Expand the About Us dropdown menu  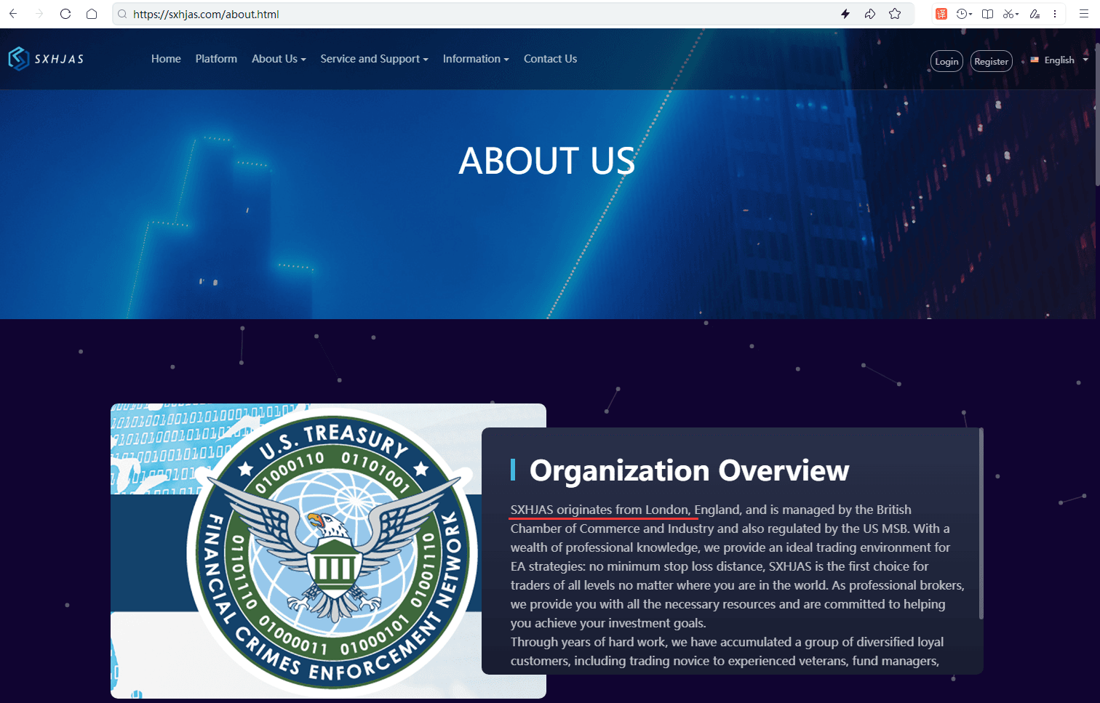[x=279, y=59]
